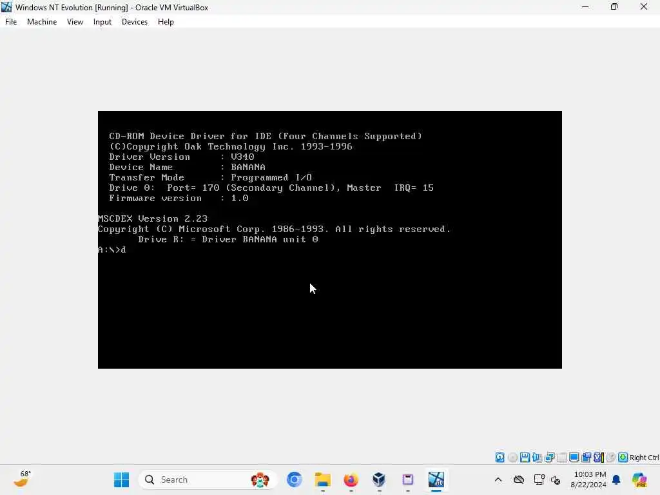Open the View menu
The width and height of the screenshot is (660, 495).
75,22
